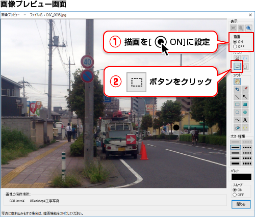This screenshot has height=217, width=255.
Task: Click the status bar message about 描画機能
Action: point(42,213)
